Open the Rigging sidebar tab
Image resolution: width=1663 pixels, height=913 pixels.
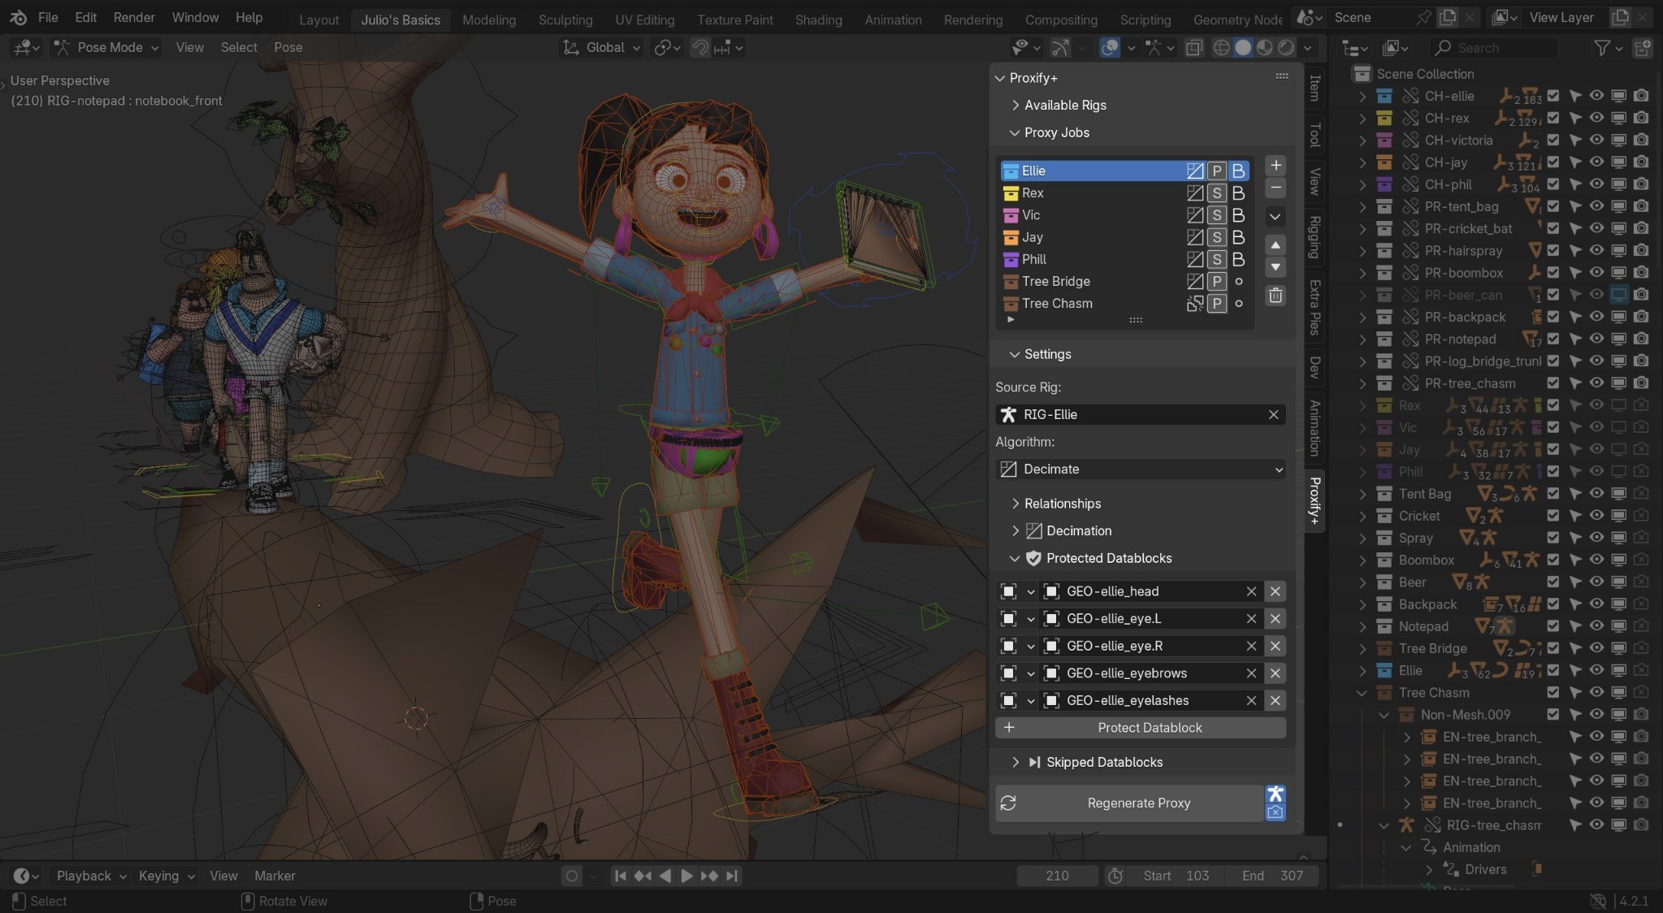coord(1314,237)
